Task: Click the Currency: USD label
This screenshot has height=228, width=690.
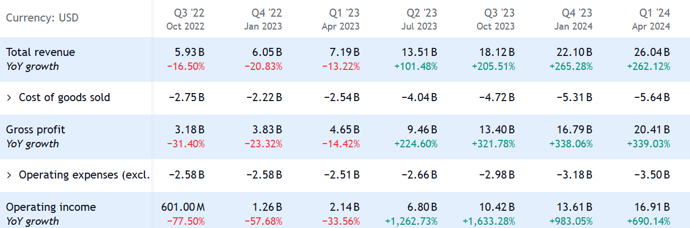Action: [x=42, y=18]
